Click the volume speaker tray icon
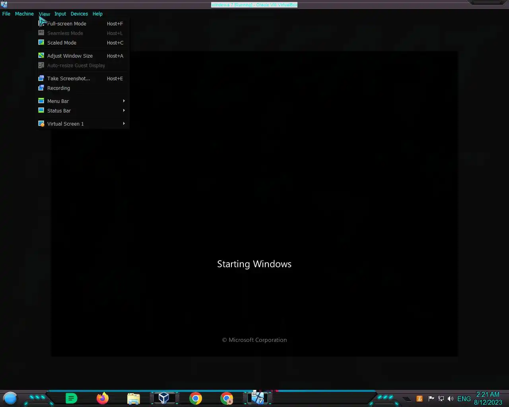This screenshot has width=509, height=407. coord(450,399)
